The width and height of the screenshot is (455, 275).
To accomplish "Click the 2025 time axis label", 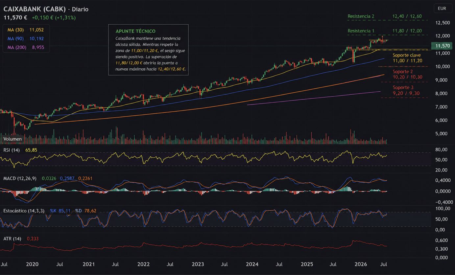I will pyautogui.click(x=307, y=264).
